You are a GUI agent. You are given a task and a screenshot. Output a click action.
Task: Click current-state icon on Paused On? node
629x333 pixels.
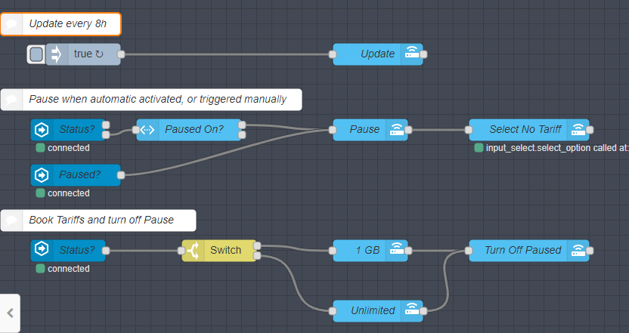[147, 129]
